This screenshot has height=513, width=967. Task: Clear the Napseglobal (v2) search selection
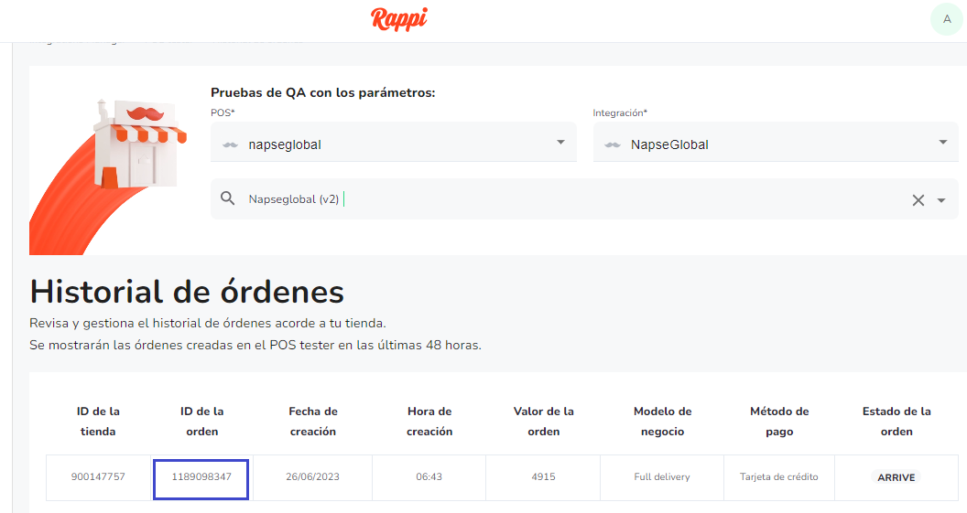pos(918,200)
